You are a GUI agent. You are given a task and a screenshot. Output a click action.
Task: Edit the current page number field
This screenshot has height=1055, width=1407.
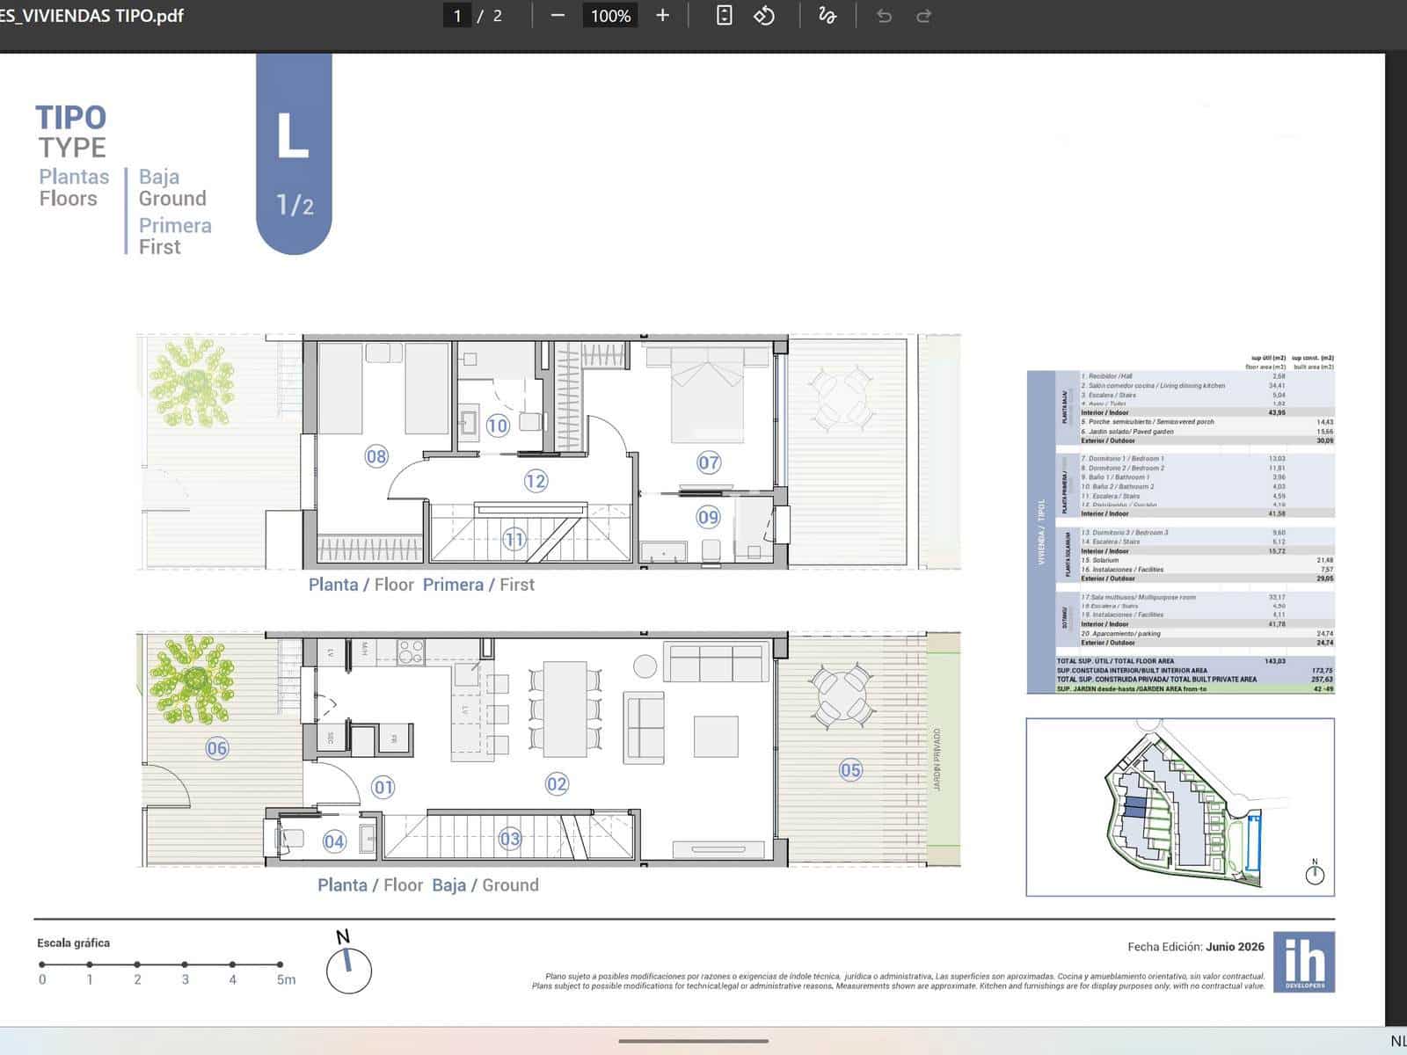coord(457,16)
